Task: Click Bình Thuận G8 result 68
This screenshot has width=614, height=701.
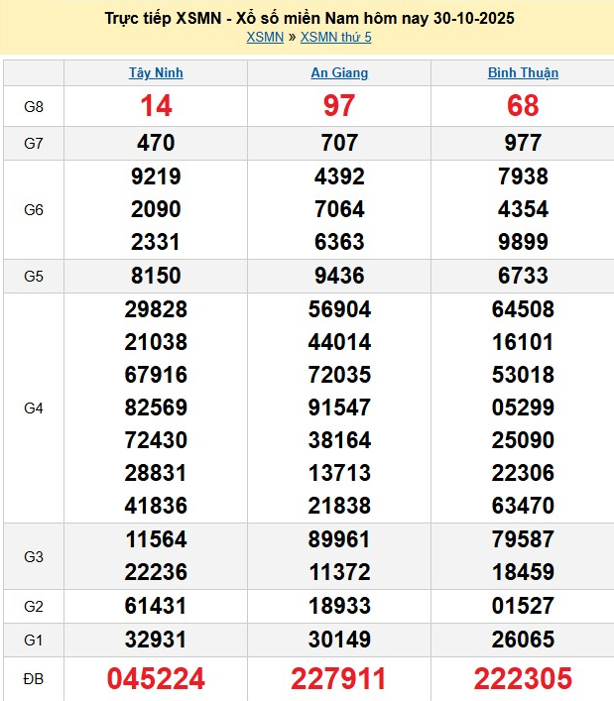Action: pyautogui.click(x=523, y=106)
